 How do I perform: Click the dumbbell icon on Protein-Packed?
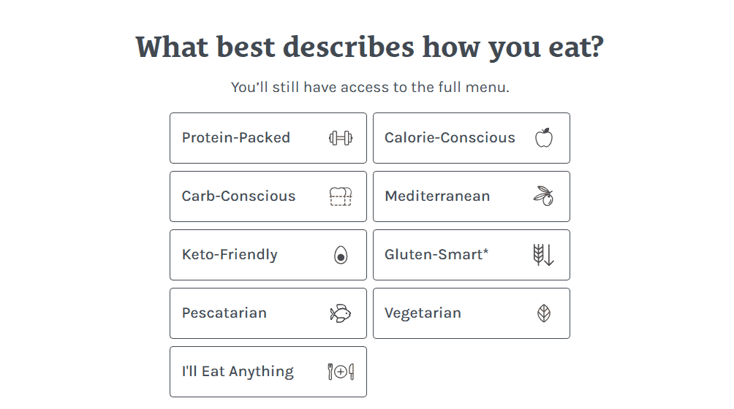pos(341,138)
